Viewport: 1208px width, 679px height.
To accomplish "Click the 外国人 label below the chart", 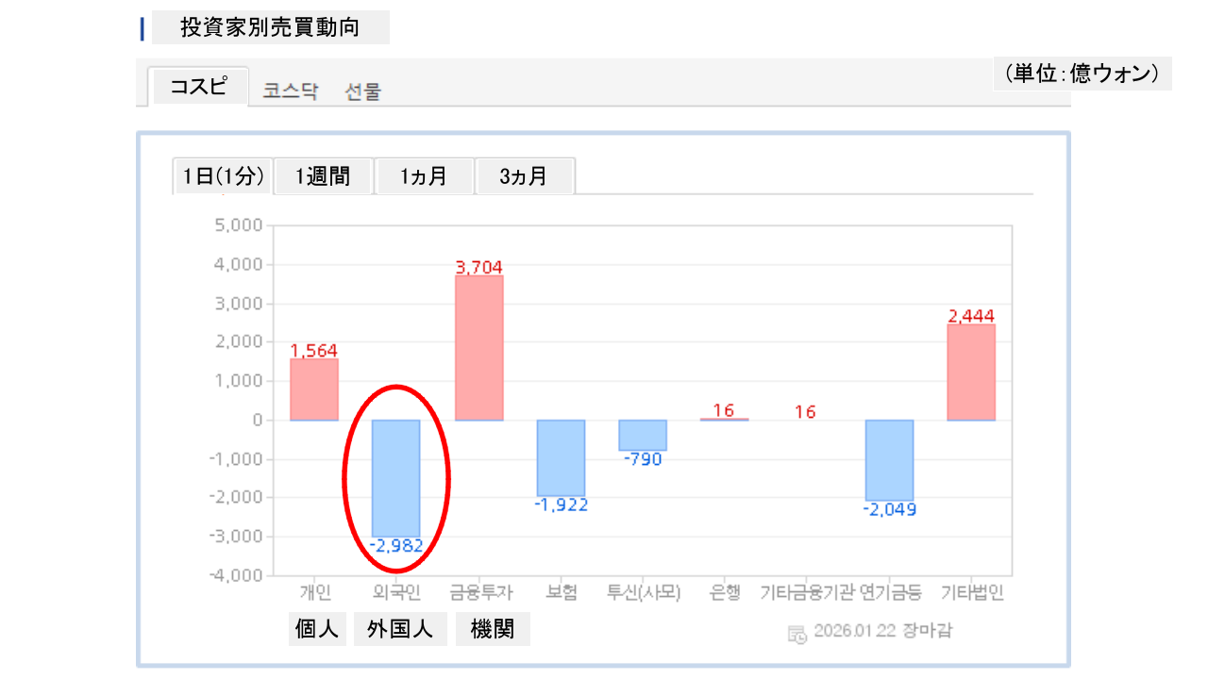I will (x=400, y=629).
